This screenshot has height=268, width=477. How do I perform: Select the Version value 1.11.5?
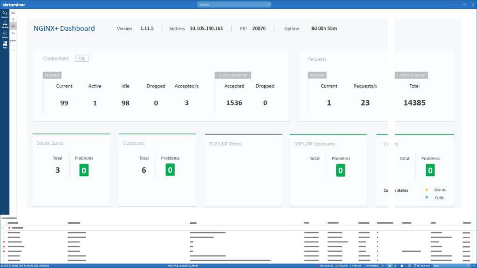[x=147, y=28]
